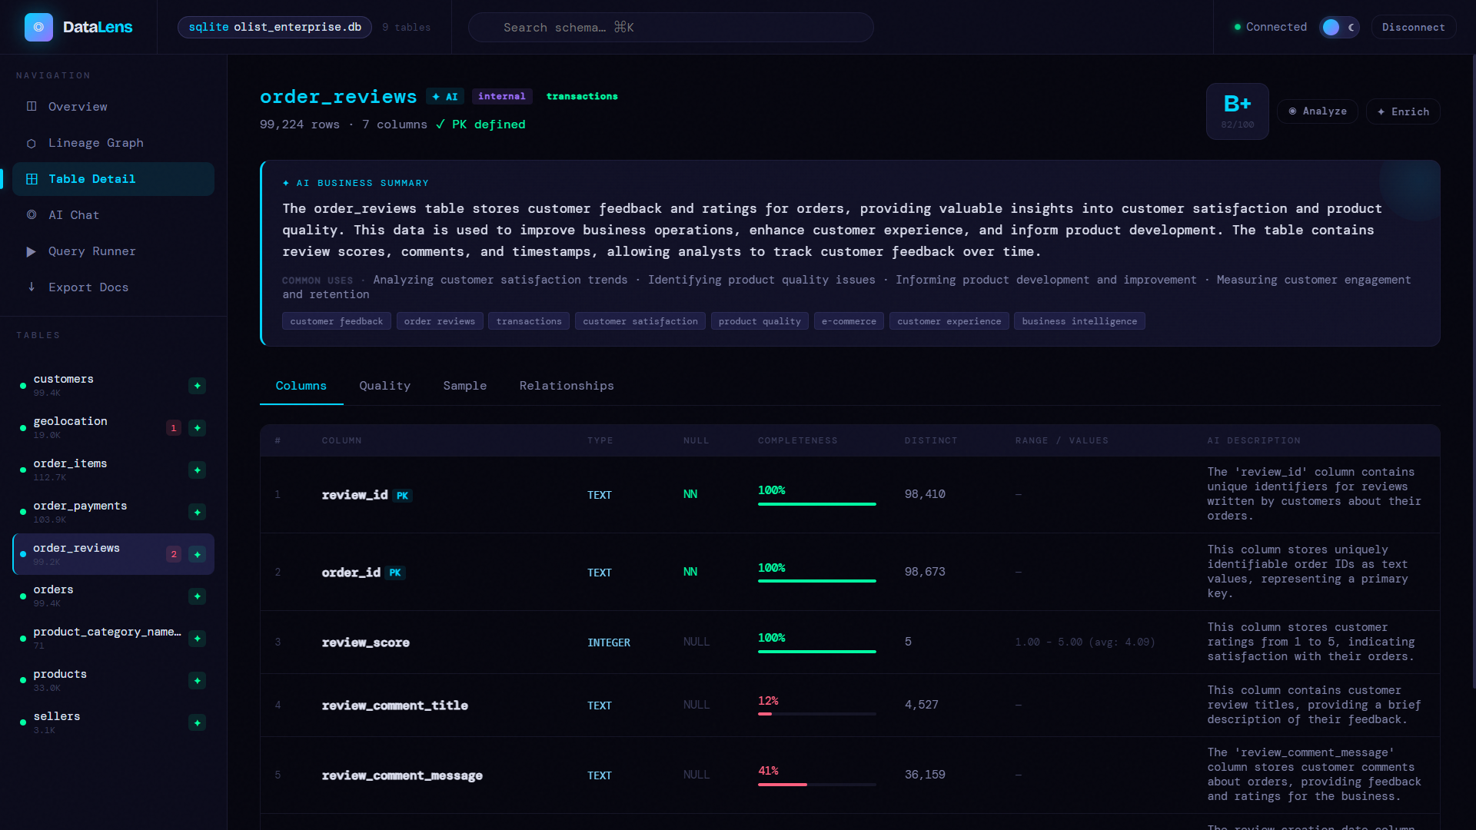Click the sparkle icon beside sellers table
Image resolution: width=1476 pixels, height=830 pixels.
point(198,723)
